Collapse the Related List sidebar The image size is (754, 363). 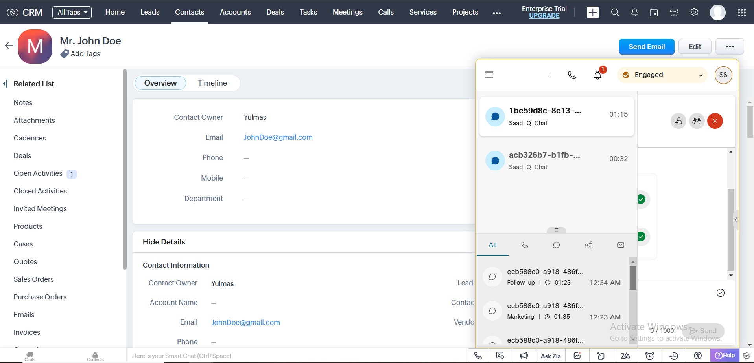5,84
